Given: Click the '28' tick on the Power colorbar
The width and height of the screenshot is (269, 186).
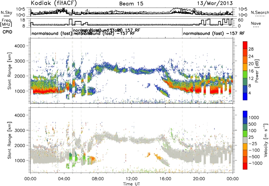Looking at the screenshot, I should point(251,49).
